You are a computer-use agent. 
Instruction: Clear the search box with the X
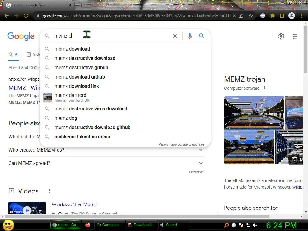(x=175, y=36)
